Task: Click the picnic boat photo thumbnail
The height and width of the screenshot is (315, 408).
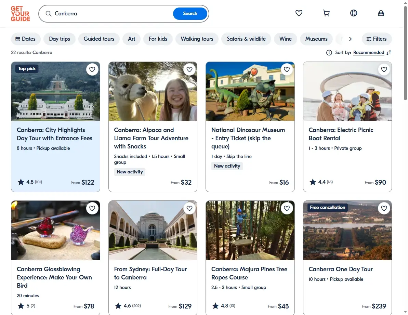Action: pos(347,91)
